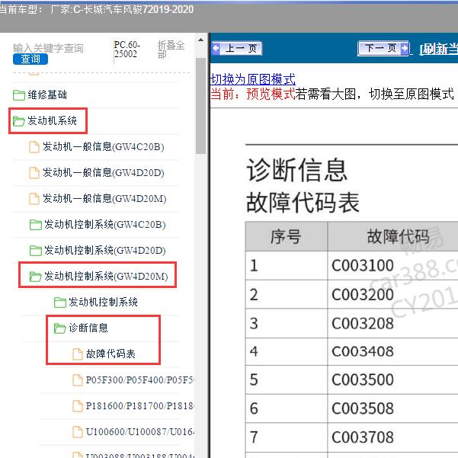
Task: Click the 输入关键字查询 search field
Action: (x=48, y=48)
